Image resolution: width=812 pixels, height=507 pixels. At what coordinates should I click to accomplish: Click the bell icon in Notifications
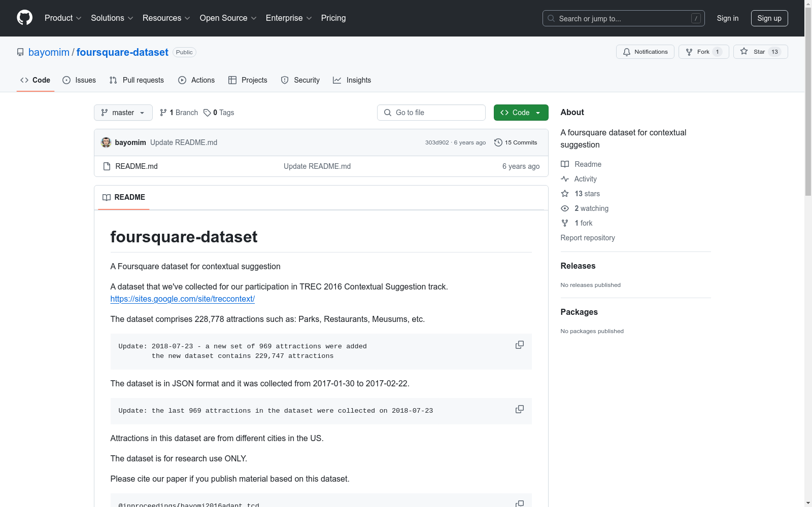[x=627, y=52]
